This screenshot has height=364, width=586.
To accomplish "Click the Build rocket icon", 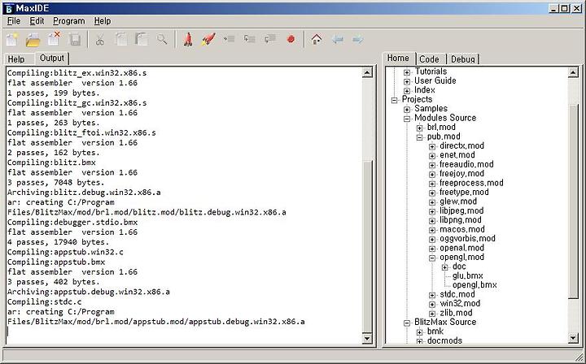I will point(188,39).
